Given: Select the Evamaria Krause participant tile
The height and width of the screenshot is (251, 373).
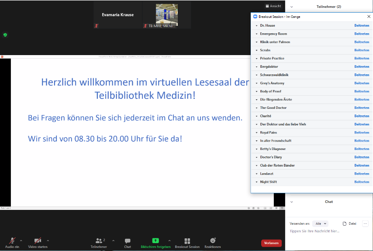Looking at the screenshot, I should (117, 15).
